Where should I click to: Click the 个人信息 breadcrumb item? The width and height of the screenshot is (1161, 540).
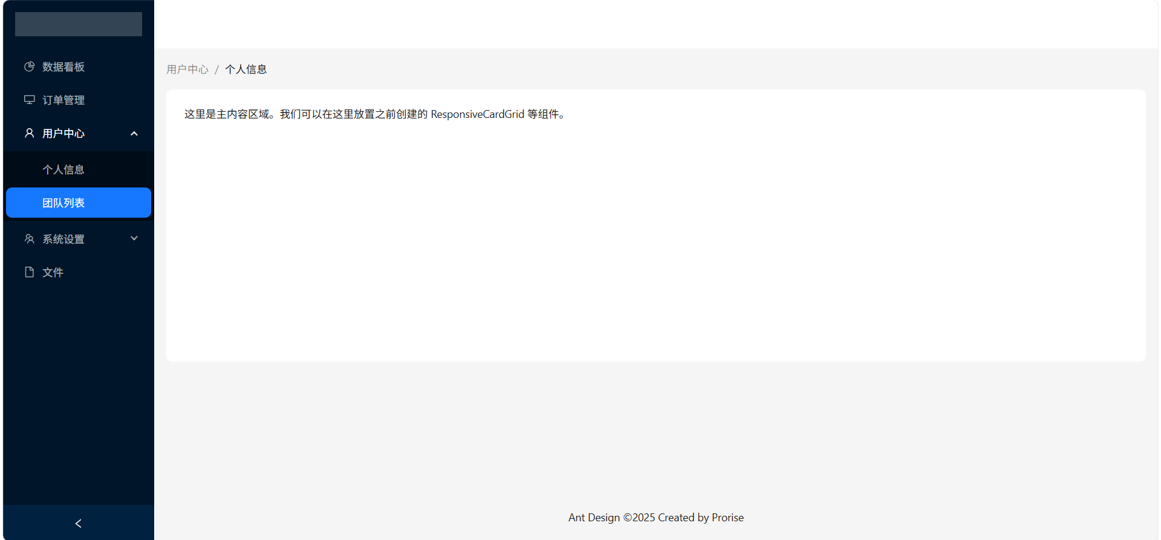(x=246, y=70)
